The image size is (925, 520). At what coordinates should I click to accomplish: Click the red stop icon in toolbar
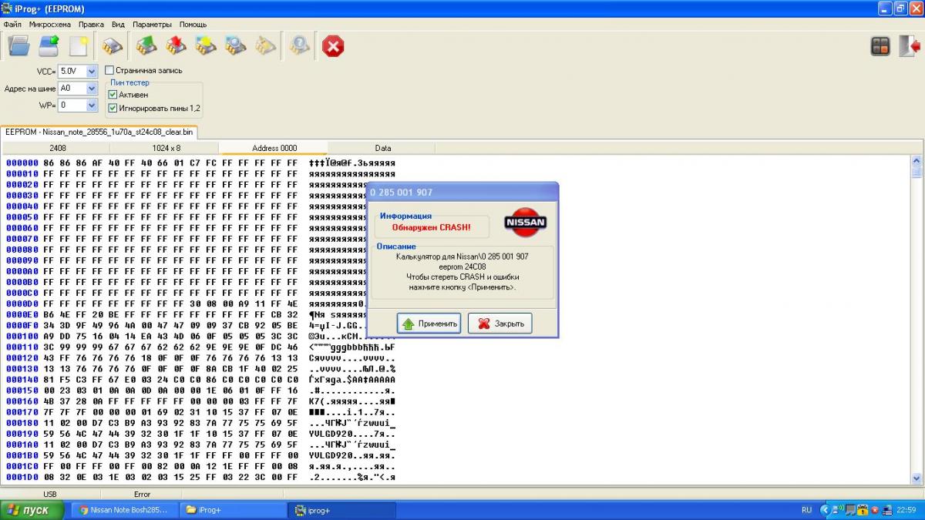point(333,46)
